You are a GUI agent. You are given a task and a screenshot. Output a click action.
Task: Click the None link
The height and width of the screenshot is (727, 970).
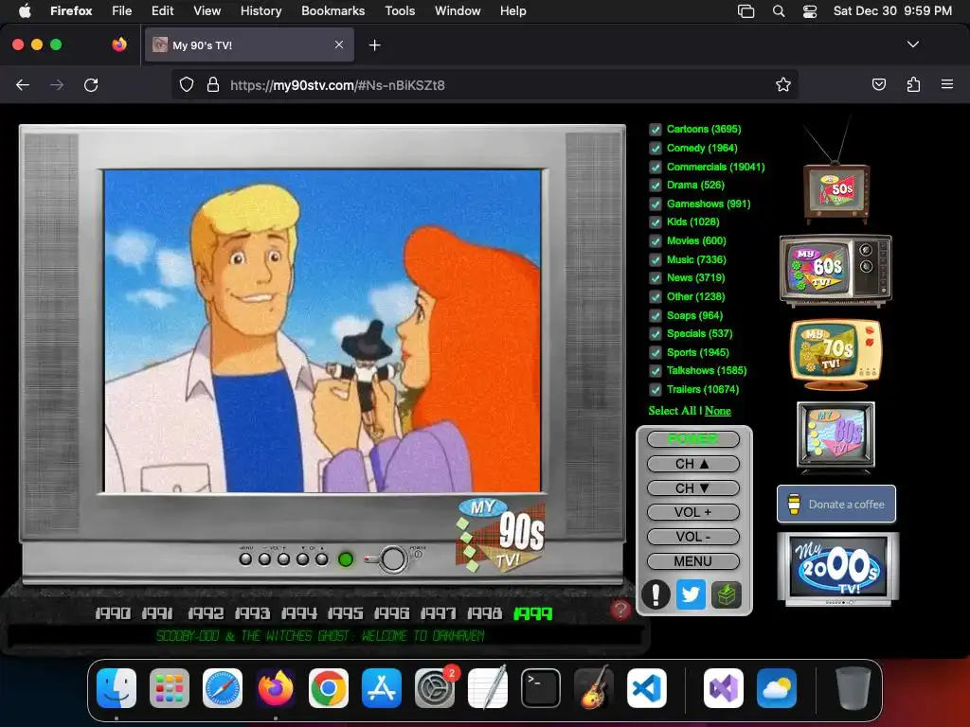[718, 411]
